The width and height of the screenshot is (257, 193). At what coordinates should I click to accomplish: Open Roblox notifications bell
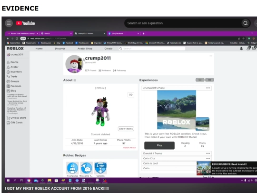tap(241, 49)
